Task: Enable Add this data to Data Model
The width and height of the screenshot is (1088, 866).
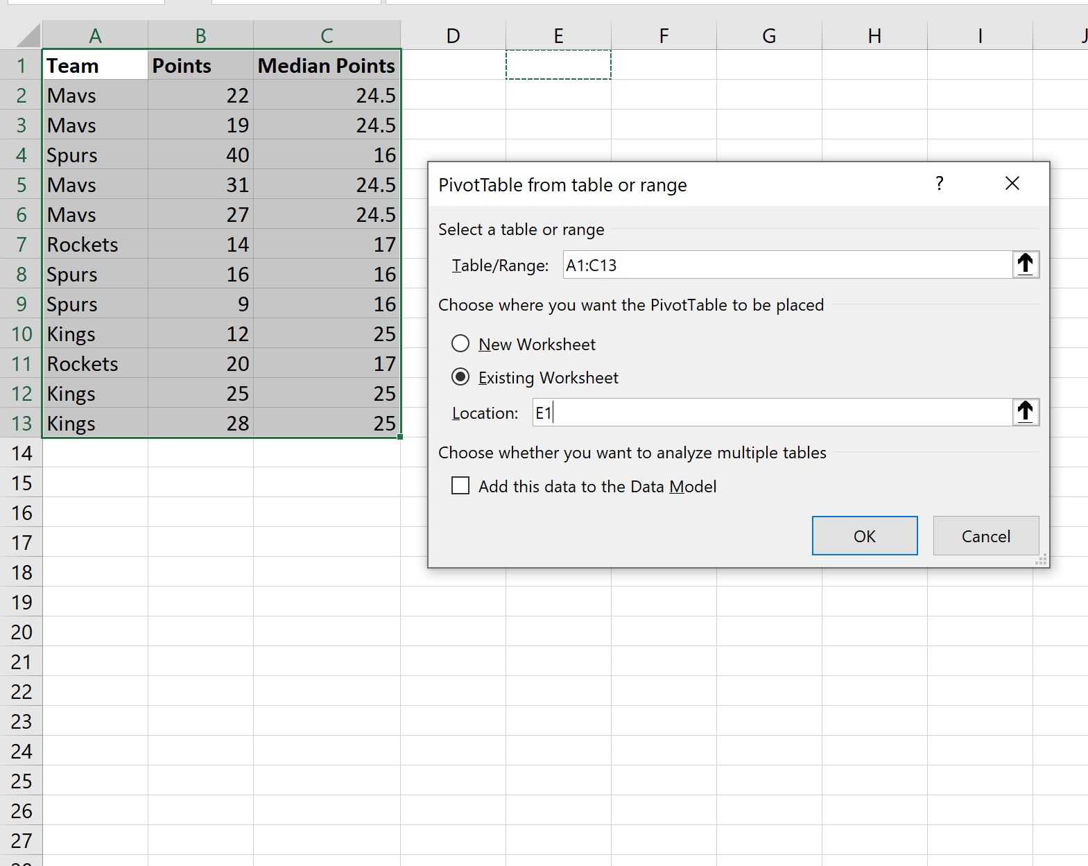Action: tap(460, 486)
